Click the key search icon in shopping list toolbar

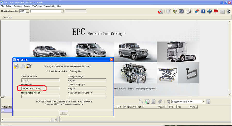pos(141,101)
